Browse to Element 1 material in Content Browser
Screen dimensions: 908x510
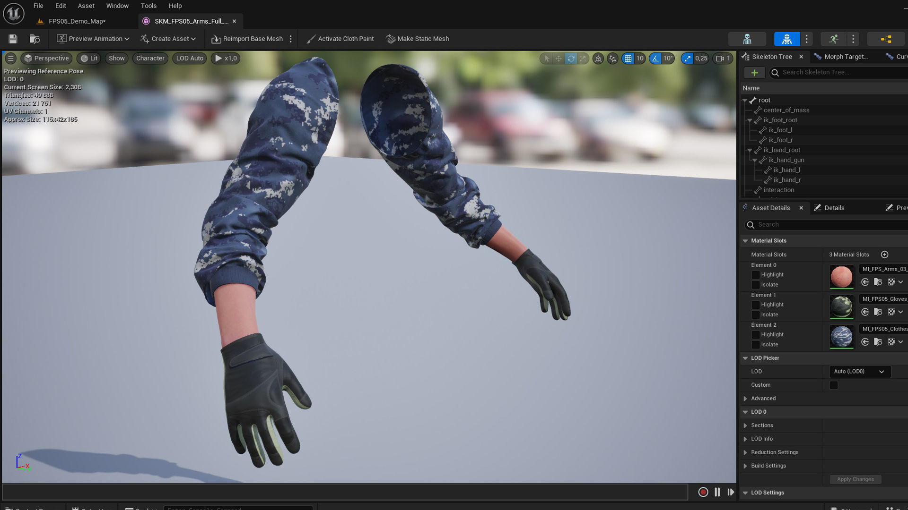[x=878, y=312]
